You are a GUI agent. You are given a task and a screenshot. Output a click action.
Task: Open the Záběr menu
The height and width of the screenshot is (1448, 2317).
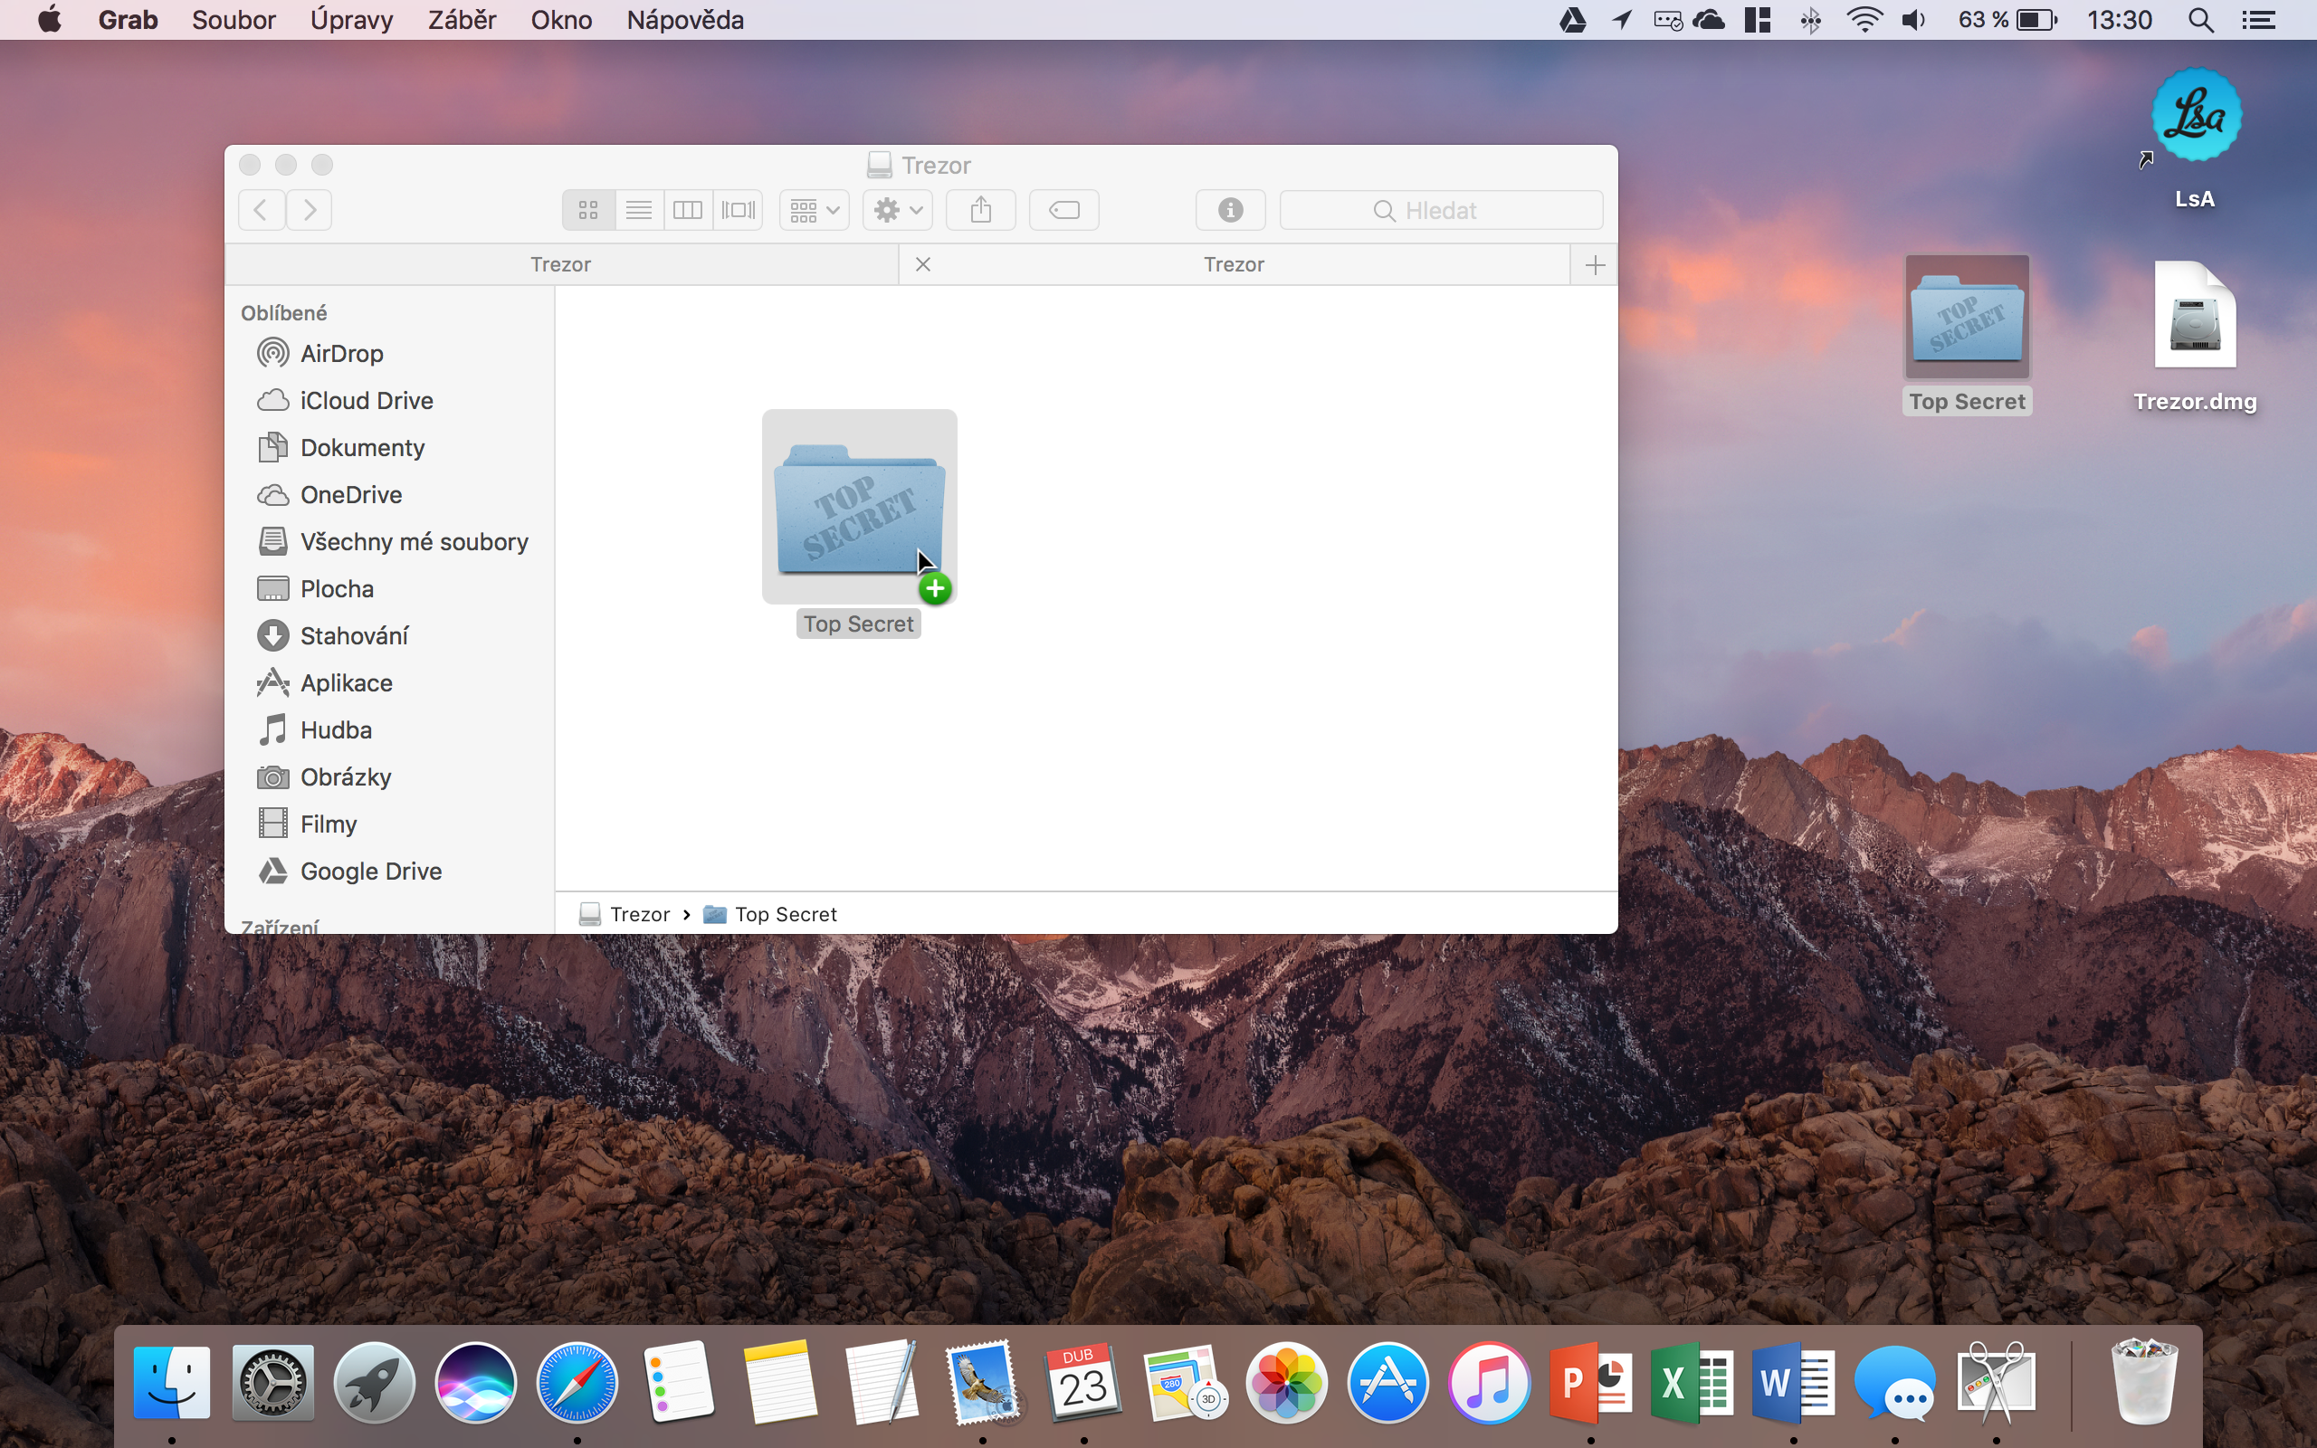point(462,20)
